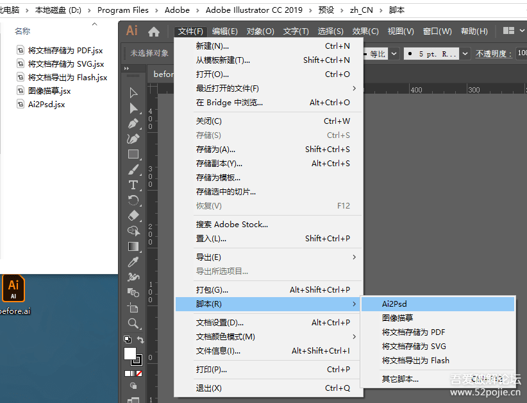Select the Blend tool
Screen dimensions: 527x403
pyautogui.click(x=133, y=293)
